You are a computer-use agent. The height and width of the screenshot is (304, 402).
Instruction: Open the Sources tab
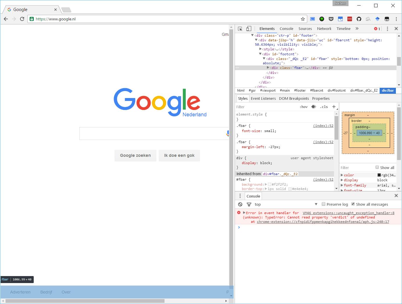[305, 29]
